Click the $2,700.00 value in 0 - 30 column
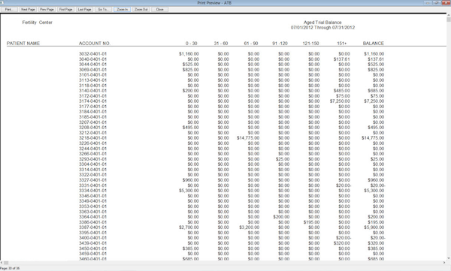Screen dimensions: 451x271 coord(189,227)
